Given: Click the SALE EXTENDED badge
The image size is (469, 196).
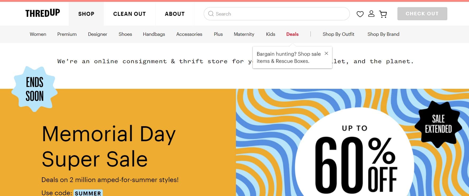Looking at the screenshot, I should [x=438, y=124].
